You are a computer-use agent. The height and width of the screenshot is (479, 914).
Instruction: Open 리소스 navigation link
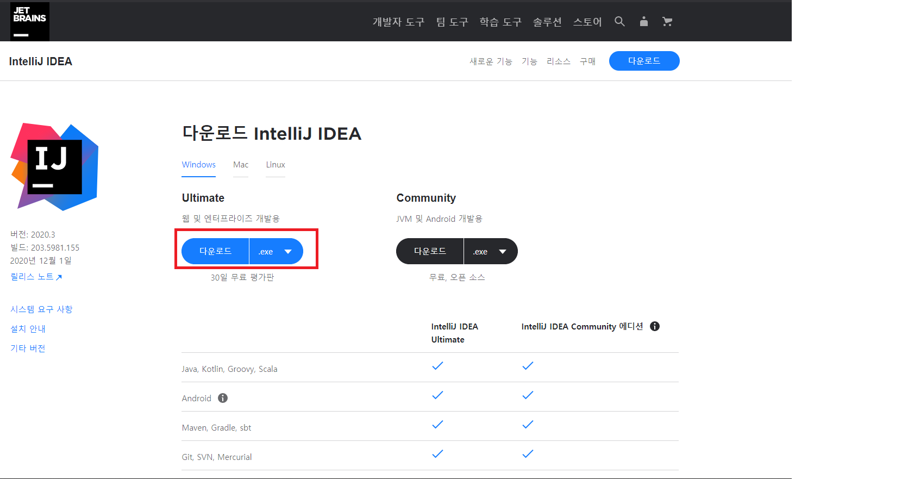coord(559,61)
